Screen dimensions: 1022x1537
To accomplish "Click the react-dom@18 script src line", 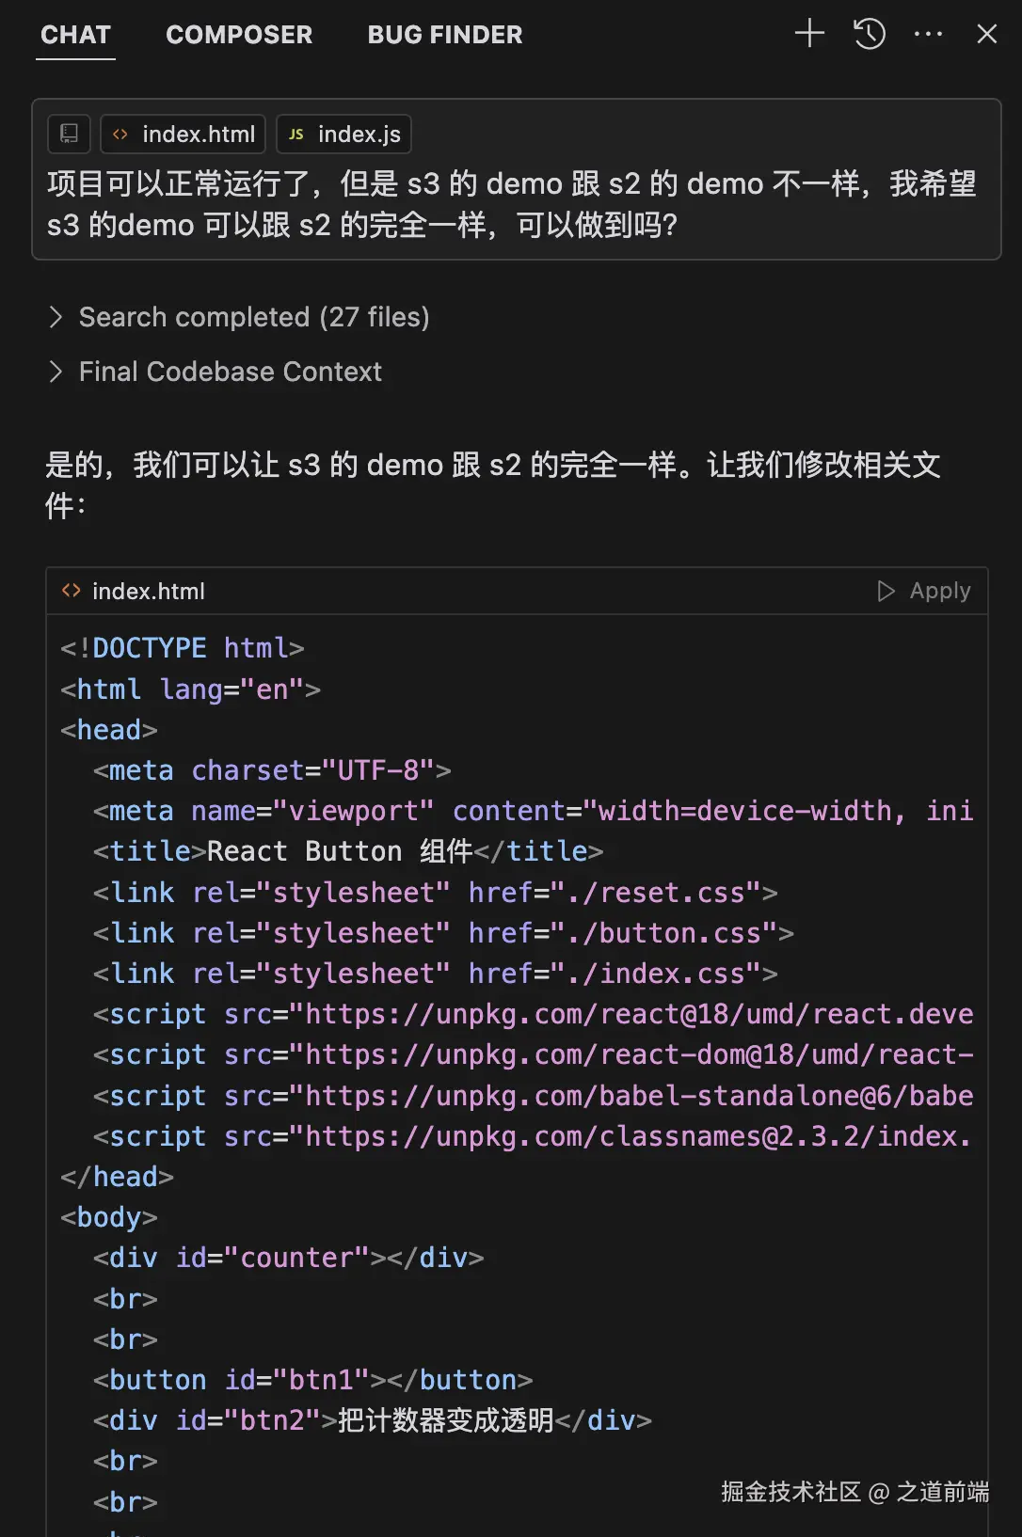I will point(534,1054).
